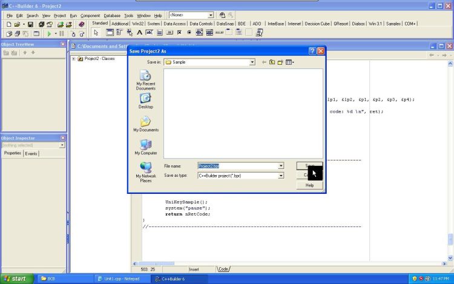The height and width of the screenshot is (284, 454).
Task: Switch to Events tab in Object Inspector
Action: [31, 154]
